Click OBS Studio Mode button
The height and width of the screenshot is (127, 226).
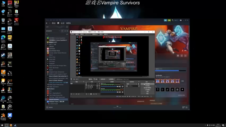pos(147,90)
